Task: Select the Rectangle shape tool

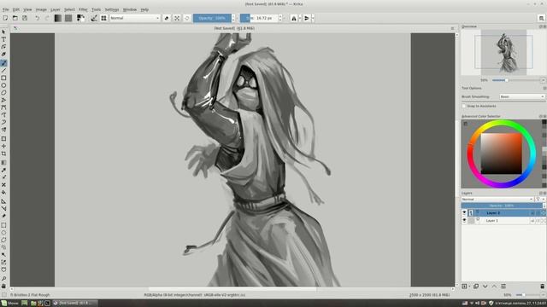Action: [x=3, y=78]
